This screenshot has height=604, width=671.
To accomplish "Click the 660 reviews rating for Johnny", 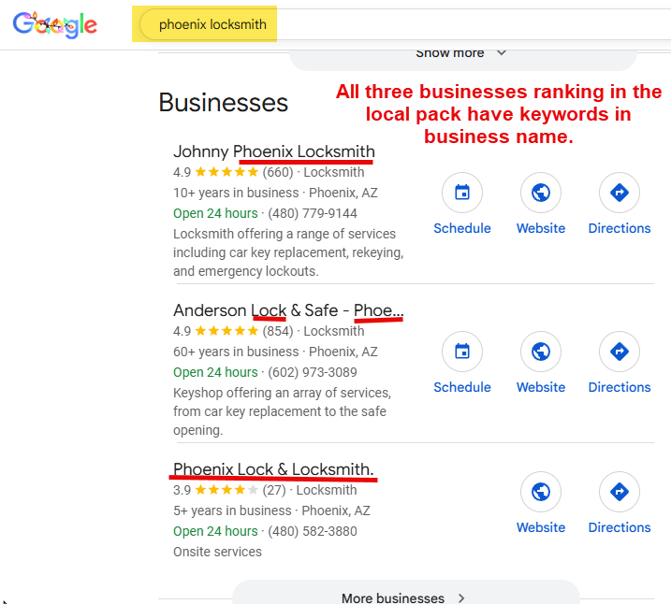I will pyautogui.click(x=277, y=172).
